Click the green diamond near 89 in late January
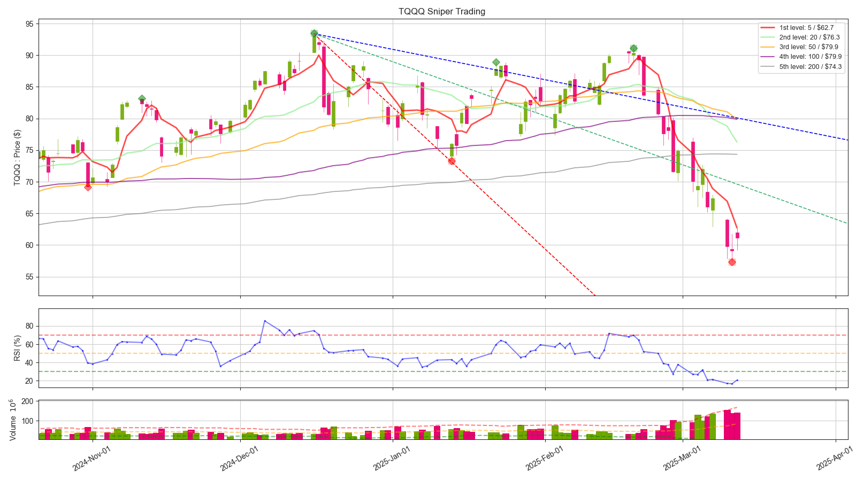Viewport: 856px width, 481px height. pyautogui.click(x=496, y=63)
